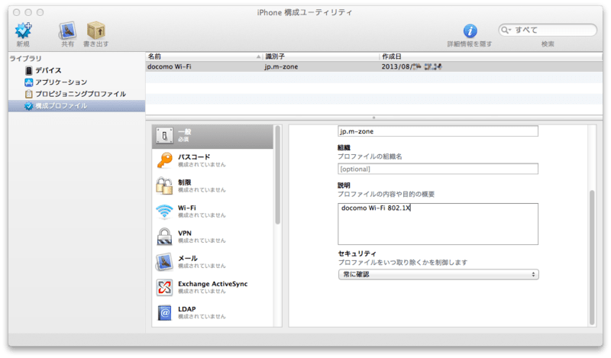Click the アプリケーション App Store icon
Screen dimensions: 611x358
28,82
